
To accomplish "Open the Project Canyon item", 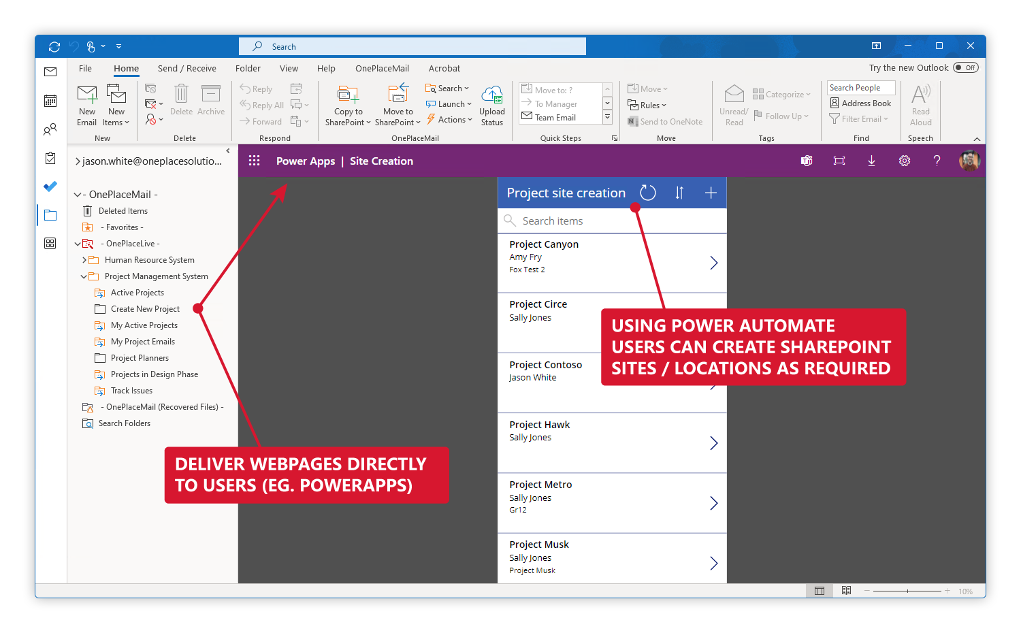I will point(612,263).
